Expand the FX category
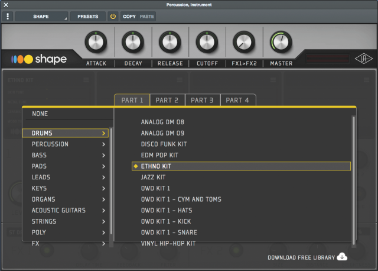Screen dimensions: 378x271 pyautogui.click(x=65, y=243)
